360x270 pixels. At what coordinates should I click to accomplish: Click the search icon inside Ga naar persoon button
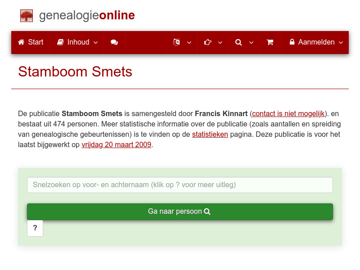tap(207, 211)
